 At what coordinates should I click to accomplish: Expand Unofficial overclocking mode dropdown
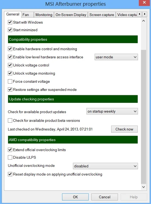coord(105,166)
